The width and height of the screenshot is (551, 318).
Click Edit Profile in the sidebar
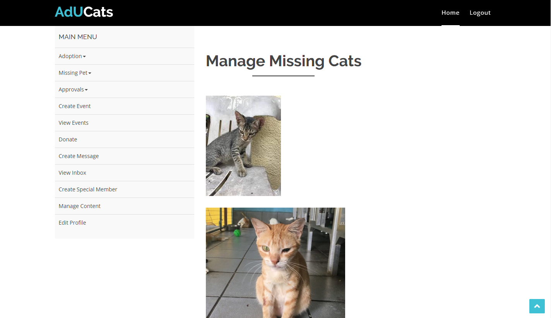[x=72, y=223]
